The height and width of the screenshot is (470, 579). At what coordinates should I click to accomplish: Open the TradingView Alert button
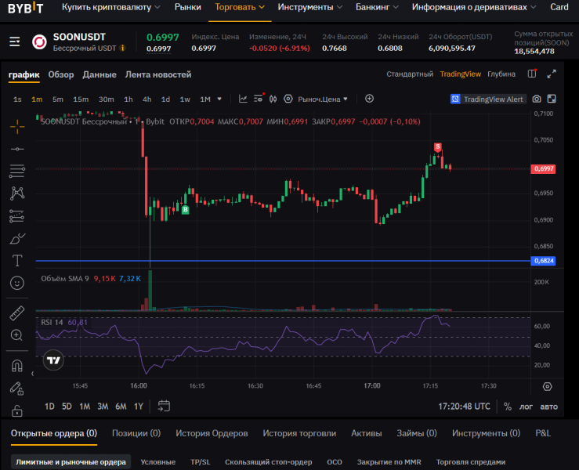click(x=487, y=99)
